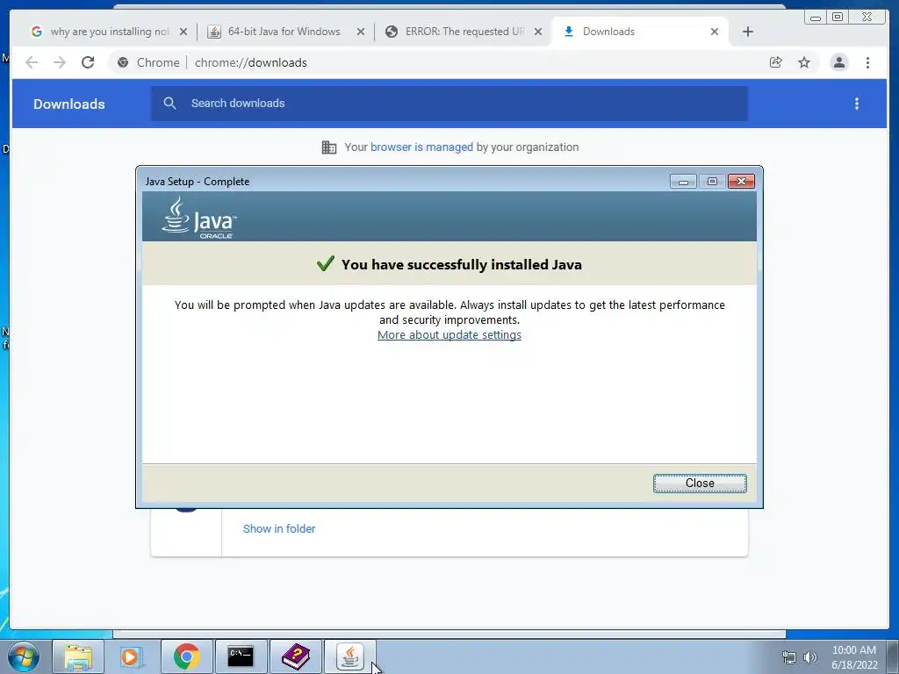Open the purple help book taskbar app
The width and height of the screenshot is (899, 674).
pyautogui.click(x=295, y=656)
